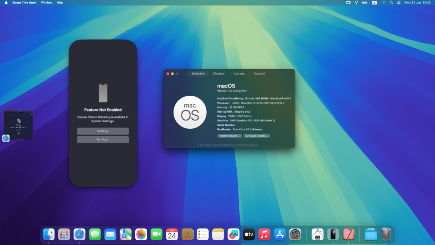
Task: Click the Software Update button
Action: tap(257, 136)
